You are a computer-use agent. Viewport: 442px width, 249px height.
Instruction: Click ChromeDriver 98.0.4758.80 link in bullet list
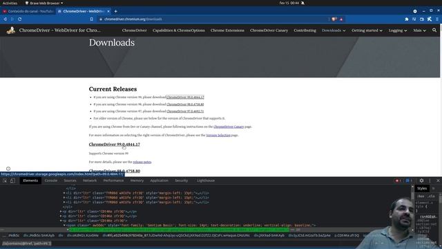point(185,104)
